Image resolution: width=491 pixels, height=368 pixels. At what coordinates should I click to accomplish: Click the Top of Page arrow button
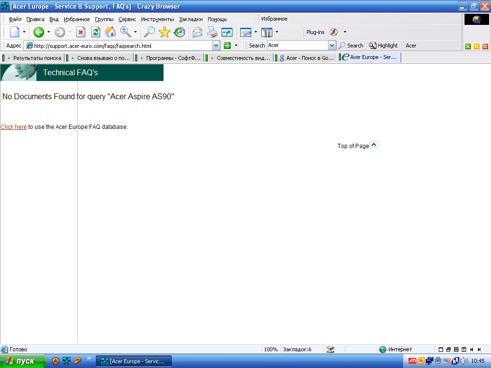click(x=374, y=145)
